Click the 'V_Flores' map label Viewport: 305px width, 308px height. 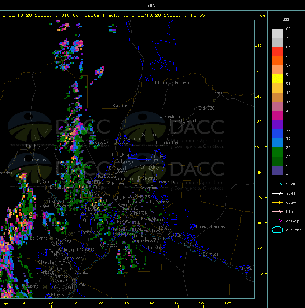tap(55, 295)
